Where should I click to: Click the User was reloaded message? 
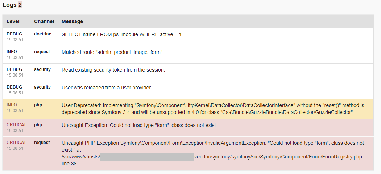click(x=107, y=88)
